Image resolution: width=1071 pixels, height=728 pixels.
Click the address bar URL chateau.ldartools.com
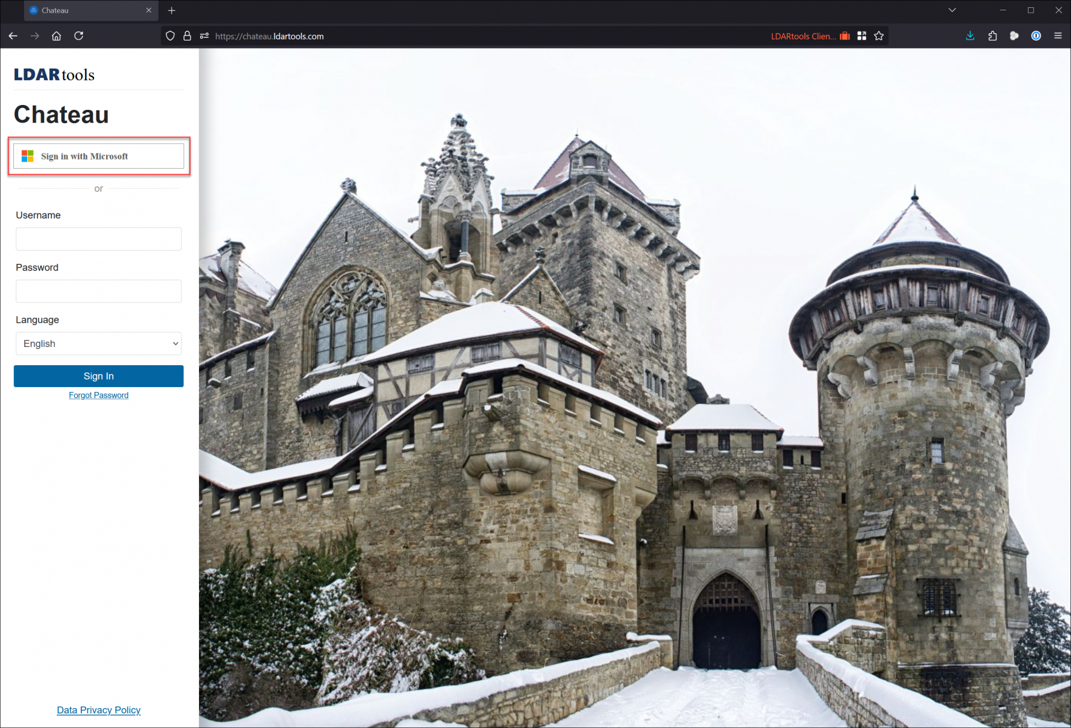pyautogui.click(x=269, y=36)
